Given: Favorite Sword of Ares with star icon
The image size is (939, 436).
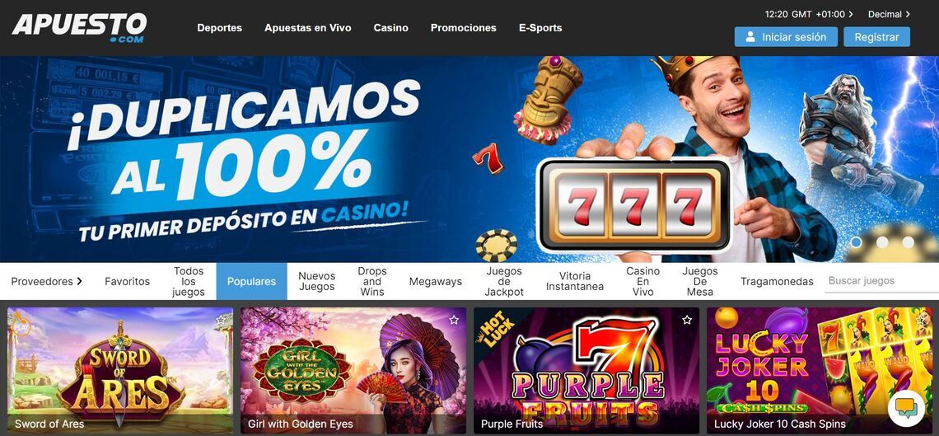Looking at the screenshot, I should point(221,321).
